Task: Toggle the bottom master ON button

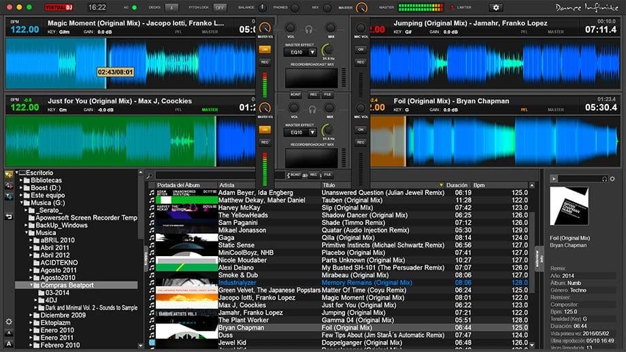Action: (x=265, y=130)
